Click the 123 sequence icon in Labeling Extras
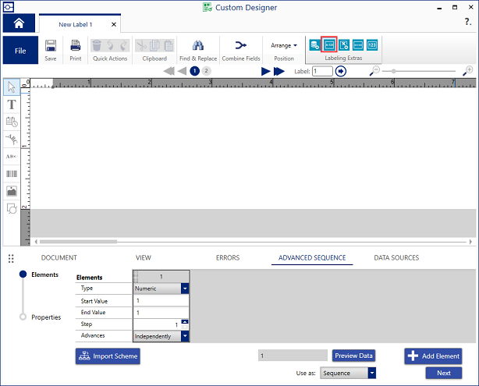This screenshot has height=386, width=479. point(372,45)
